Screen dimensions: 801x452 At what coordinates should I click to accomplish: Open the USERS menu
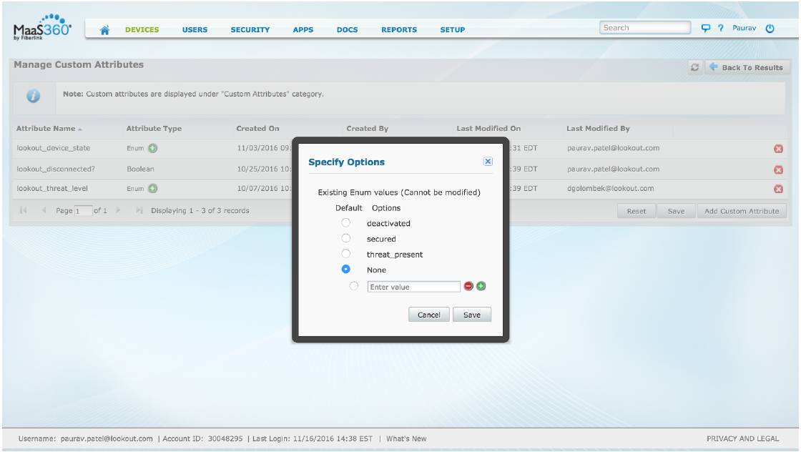pyautogui.click(x=195, y=30)
